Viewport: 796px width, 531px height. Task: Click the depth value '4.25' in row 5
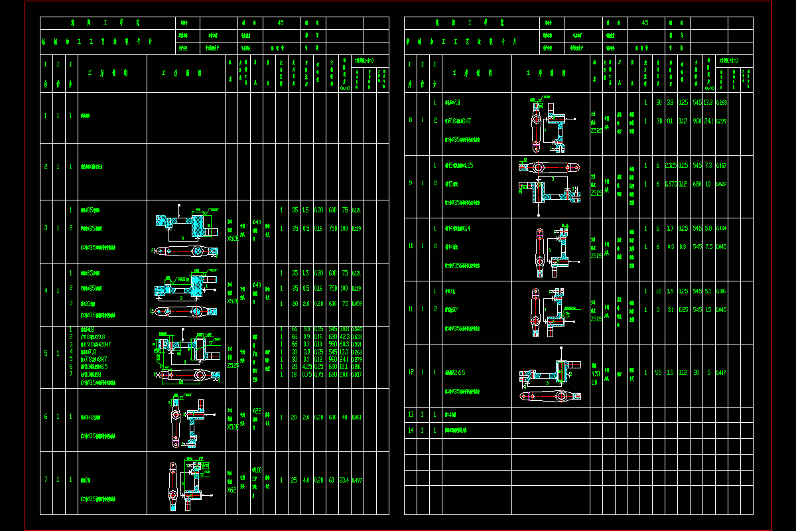tap(306, 366)
